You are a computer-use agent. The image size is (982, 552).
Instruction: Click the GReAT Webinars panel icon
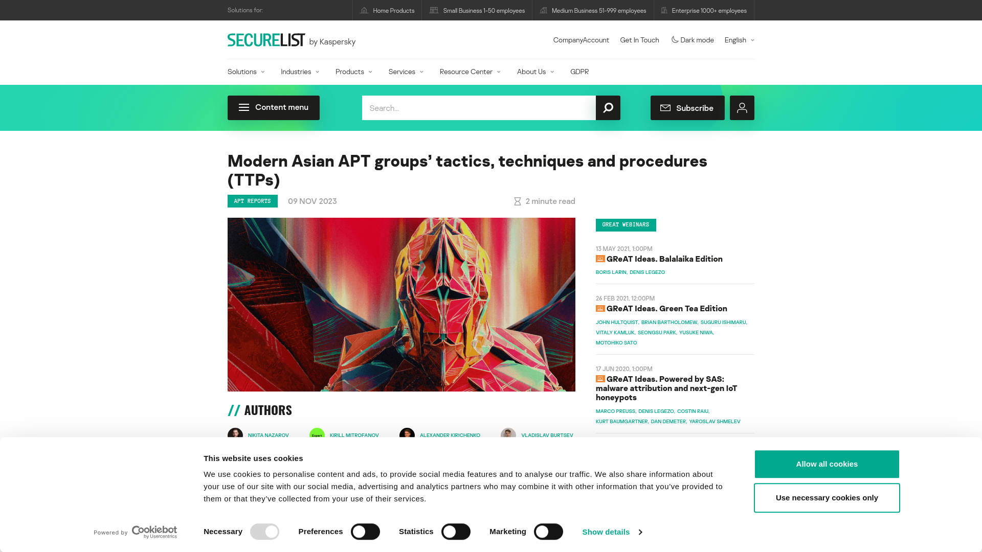point(599,259)
